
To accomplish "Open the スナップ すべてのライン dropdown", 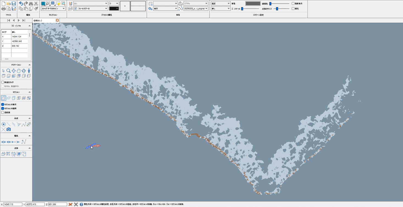I will 53,9.
